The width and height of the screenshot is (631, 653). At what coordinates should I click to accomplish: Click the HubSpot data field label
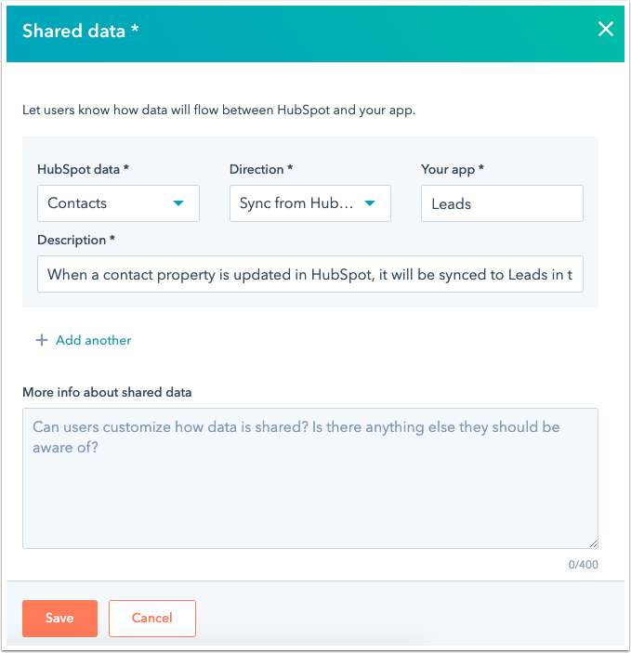click(x=83, y=169)
